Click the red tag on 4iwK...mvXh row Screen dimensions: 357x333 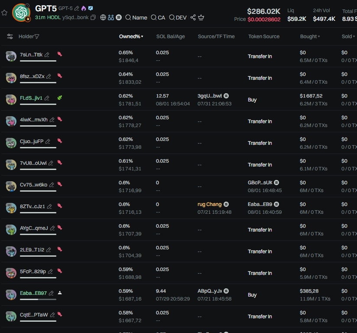pyautogui.click(x=60, y=119)
